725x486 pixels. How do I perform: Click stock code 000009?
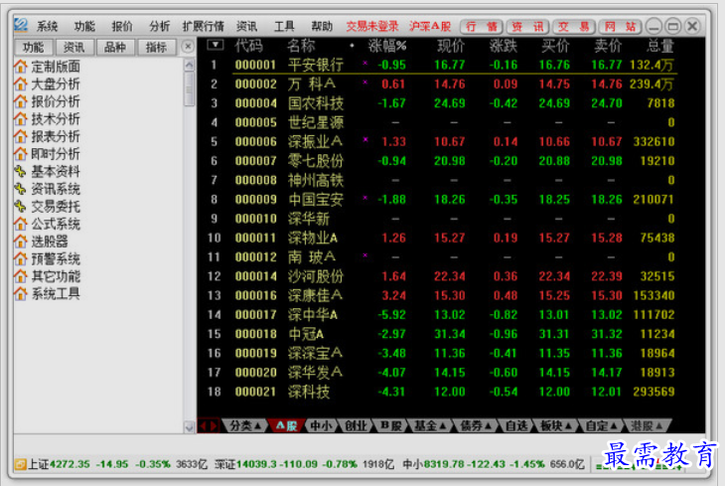pos(255,200)
